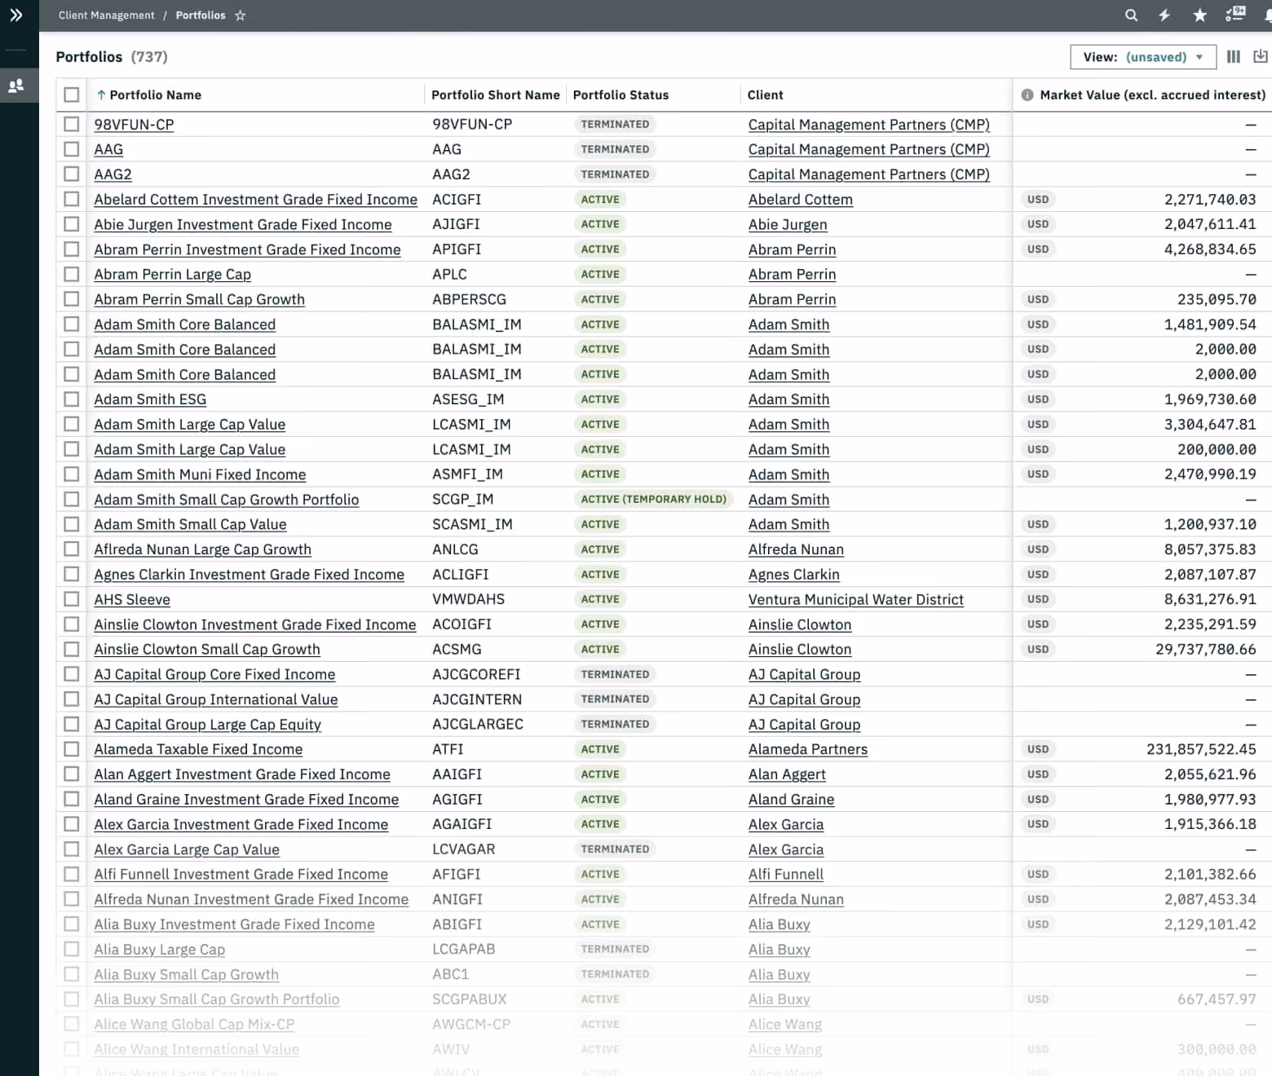Screen dimensions: 1272x1076
Task: Open AJ Capital Group International Value
Action: (x=216, y=699)
